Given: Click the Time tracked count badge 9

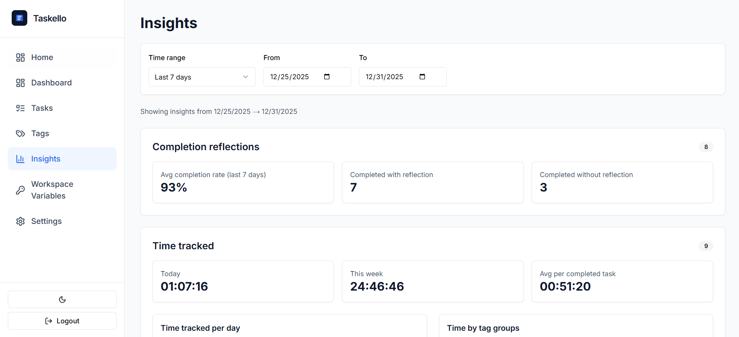Looking at the screenshot, I should pos(706,246).
